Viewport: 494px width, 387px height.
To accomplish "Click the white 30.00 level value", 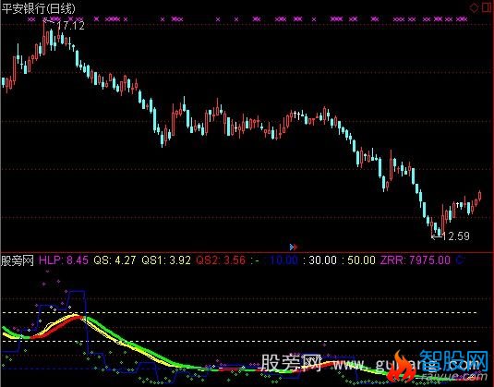I will point(322,260).
